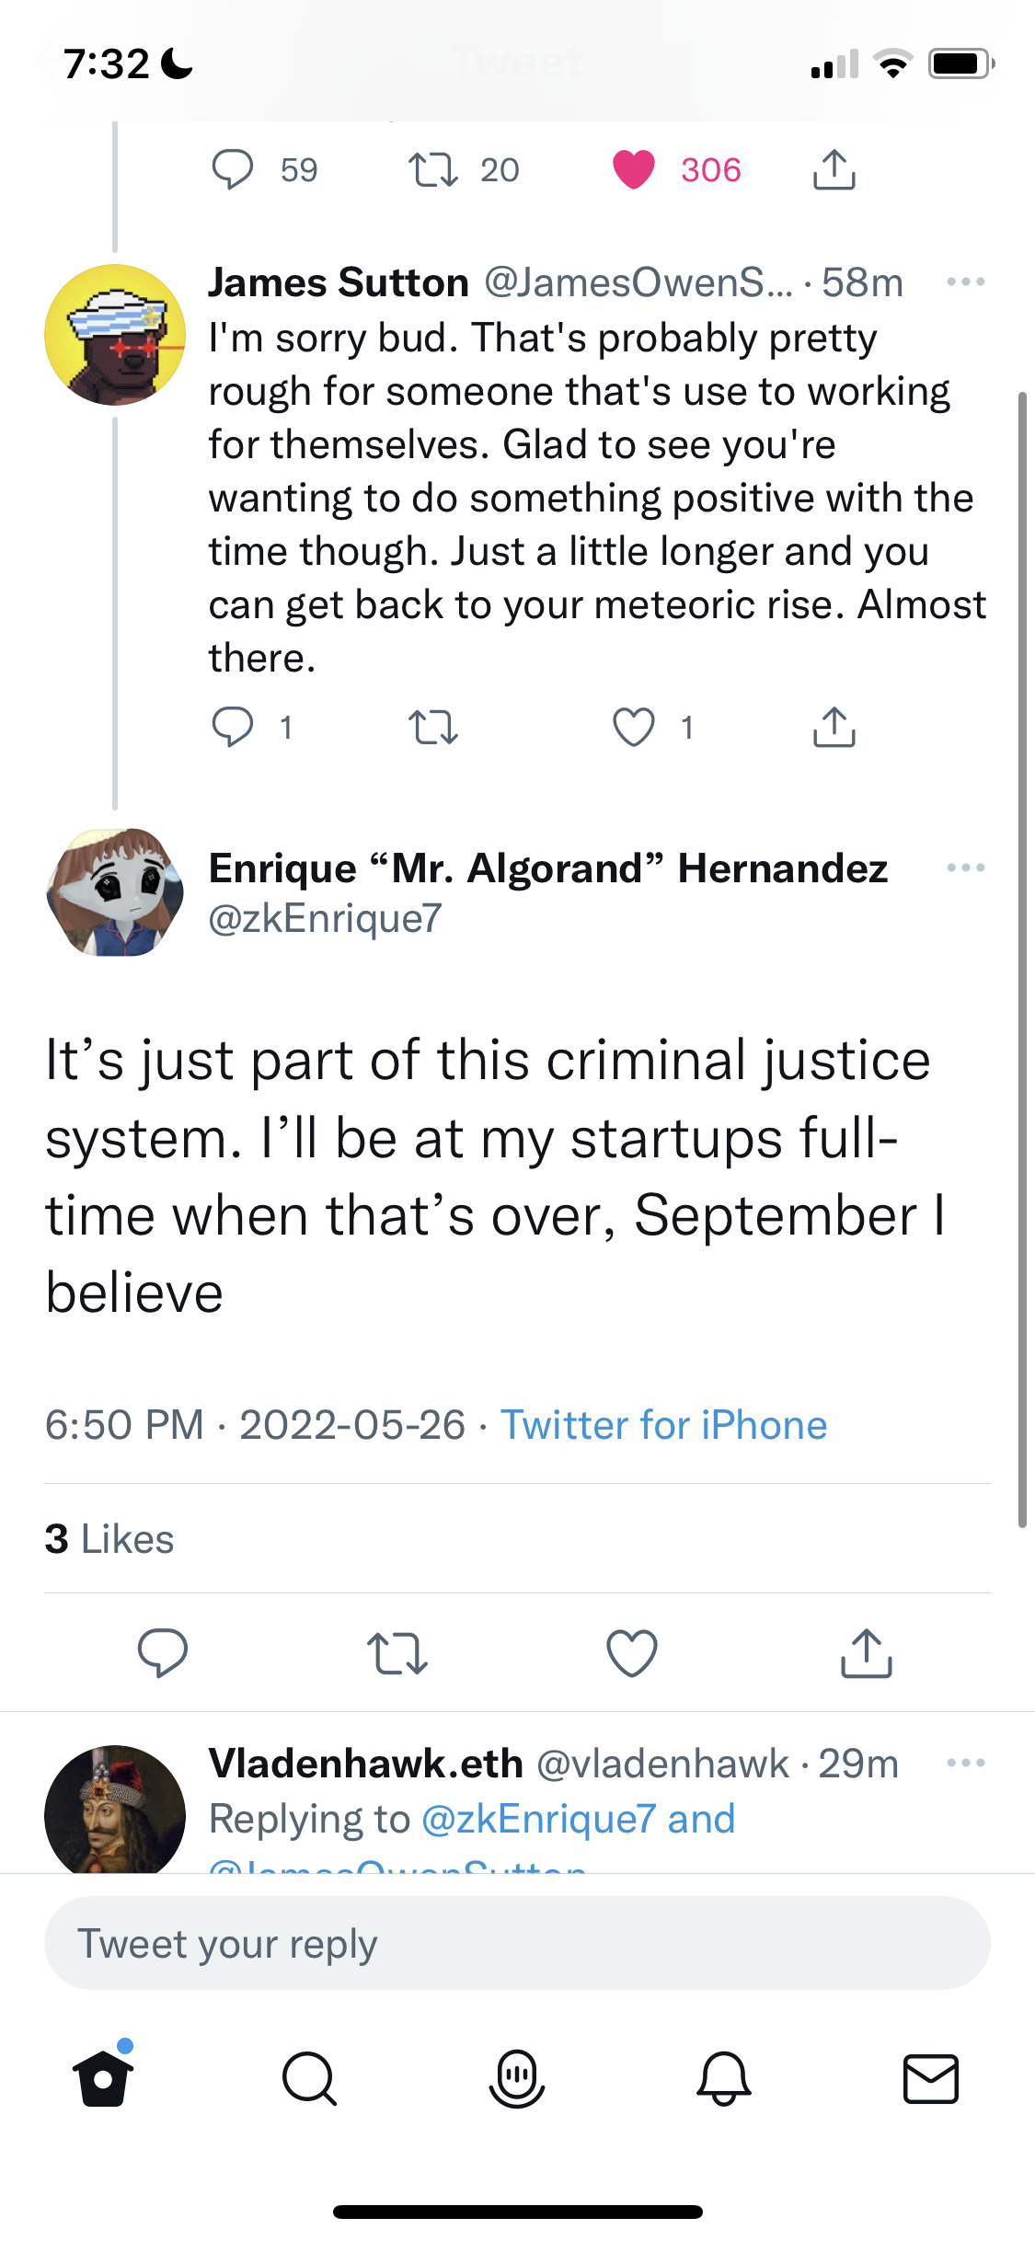Viewport: 1035px width, 2241px height.
Task: Open more options on Vladenhawk.eth's tweet
Action: pos(966,1764)
